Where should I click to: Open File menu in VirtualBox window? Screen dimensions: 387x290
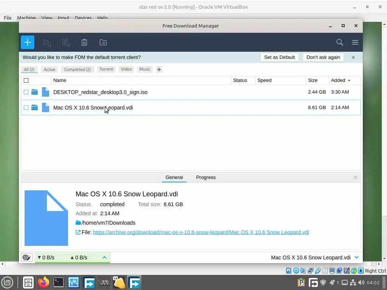[x=8, y=18]
